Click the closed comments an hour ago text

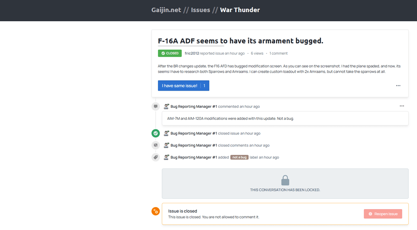pos(244,145)
